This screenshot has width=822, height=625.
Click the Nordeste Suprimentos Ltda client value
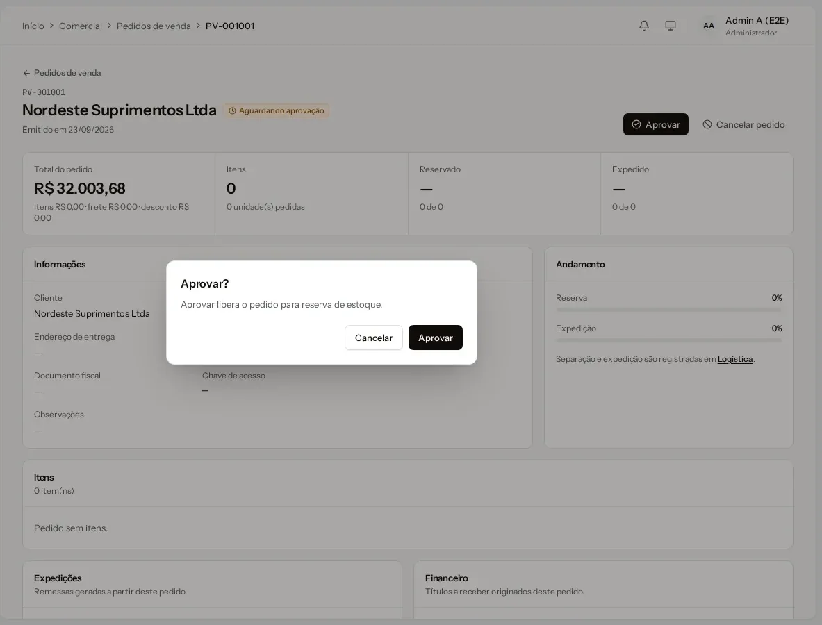click(x=92, y=313)
